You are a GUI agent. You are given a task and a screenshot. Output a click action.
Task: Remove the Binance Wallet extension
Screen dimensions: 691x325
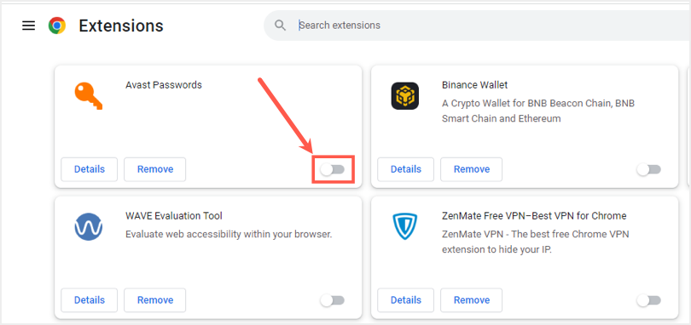[472, 169]
